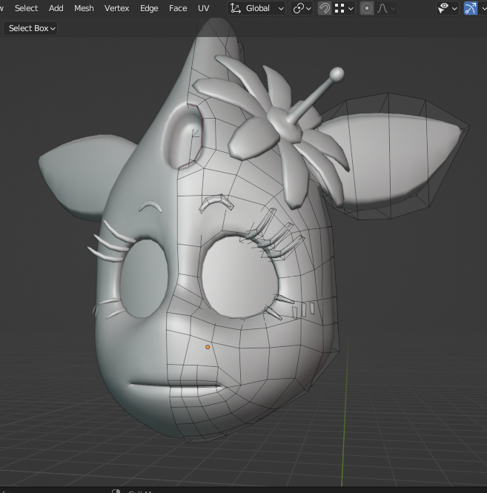Open the snap-to element options
This screenshot has width=487, height=493.
pyautogui.click(x=344, y=8)
